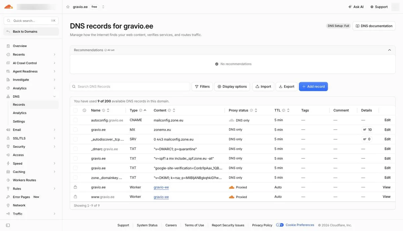Open gravio-ee link in www.gravio.ee row
This screenshot has width=403, height=231.
coord(161,197)
